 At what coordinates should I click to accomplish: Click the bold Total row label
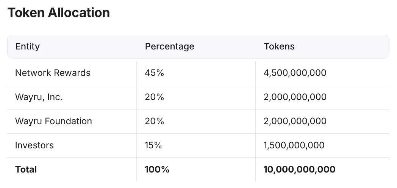click(x=26, y=170)
